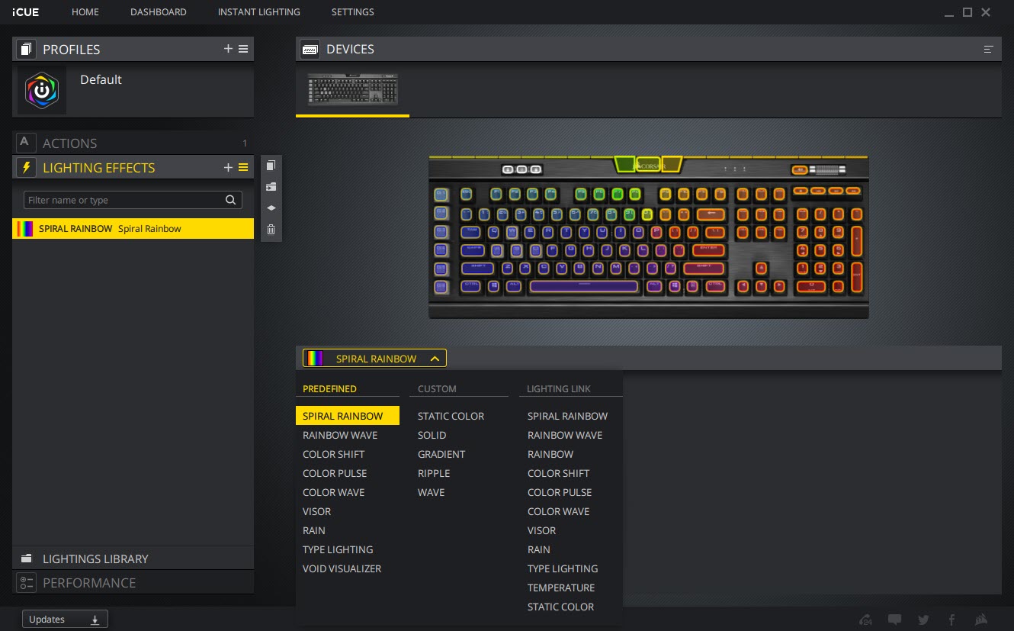Viewport: 1014px width, 631px height.
Task: Choose custom Ripple effect
Action: [434, 473]
